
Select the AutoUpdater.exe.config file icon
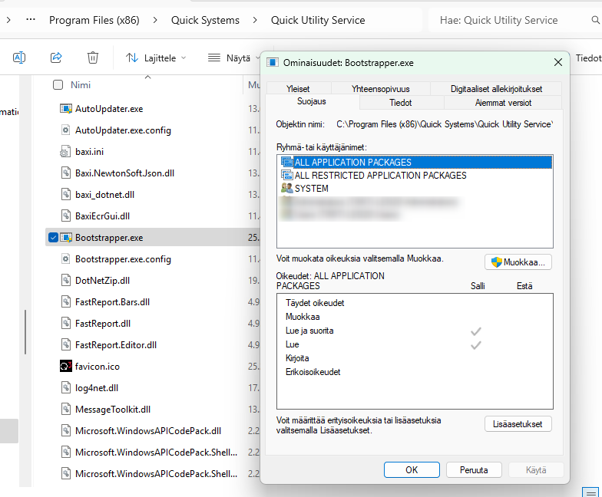[66, 130]
